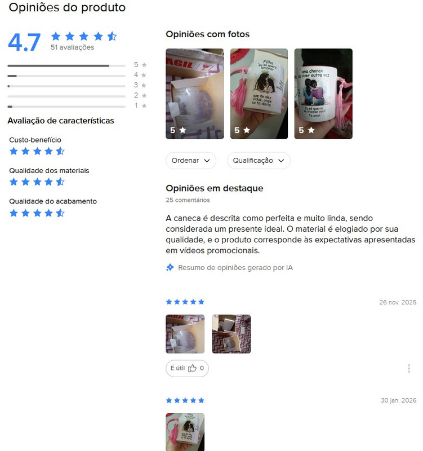423x451 pixels.
Task: Open second small thumbnail in 26 nov review
Action: point(231,334)
